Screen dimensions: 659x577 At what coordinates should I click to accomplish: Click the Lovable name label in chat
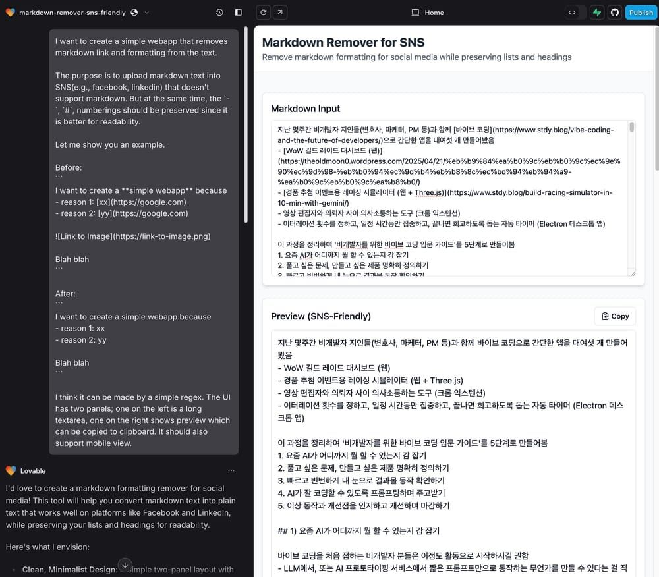click(33, 471)
